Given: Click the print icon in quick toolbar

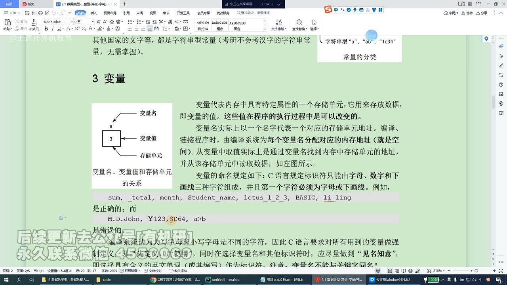Looking at the screenshot, I should pos(40,13).
